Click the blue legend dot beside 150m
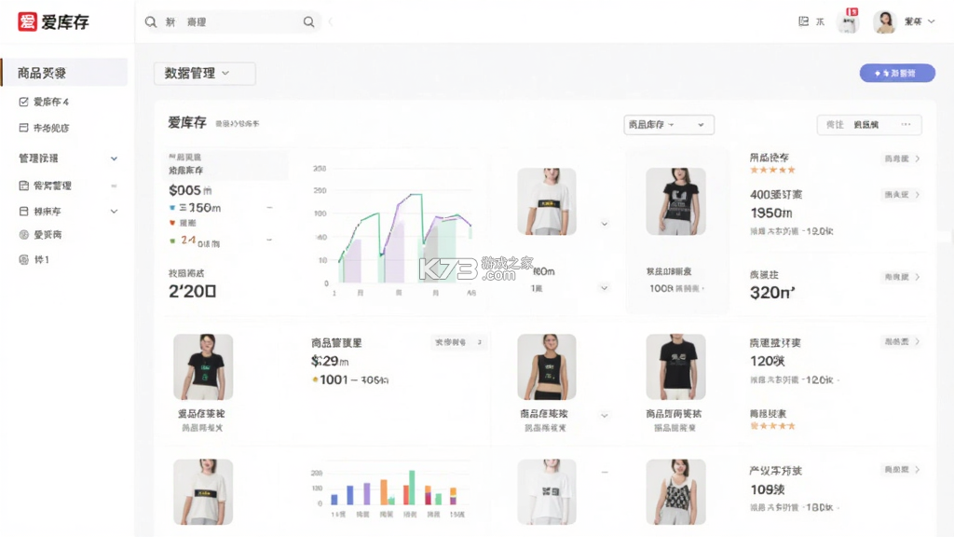Image resolution: width=954 pixels, height=537 pixels. (x=172, y=208)
